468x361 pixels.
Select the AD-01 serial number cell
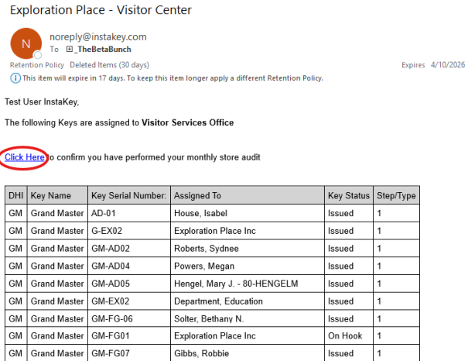tap(104, 214)
